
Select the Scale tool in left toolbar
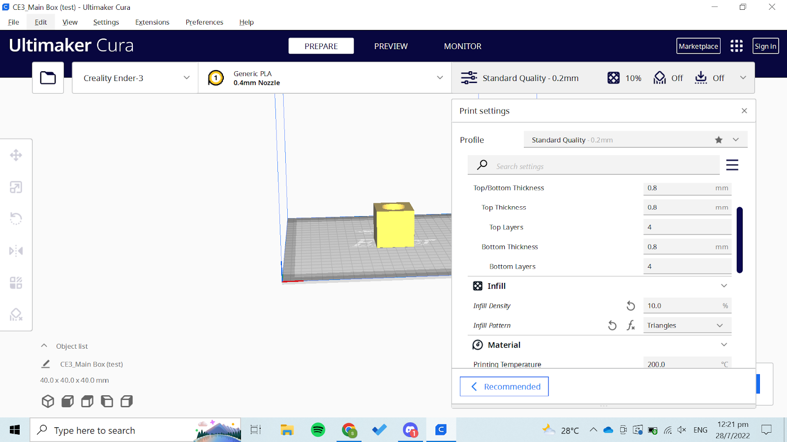tap(16, 187)
